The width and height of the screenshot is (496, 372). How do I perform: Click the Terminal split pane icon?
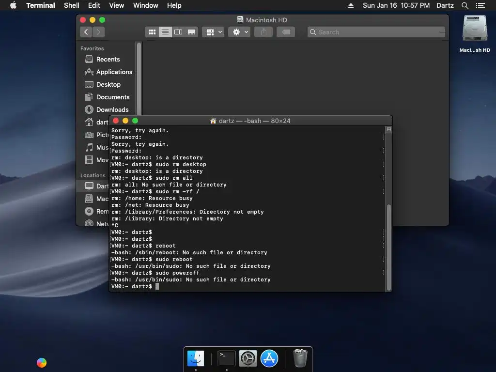tap(389, 129)
